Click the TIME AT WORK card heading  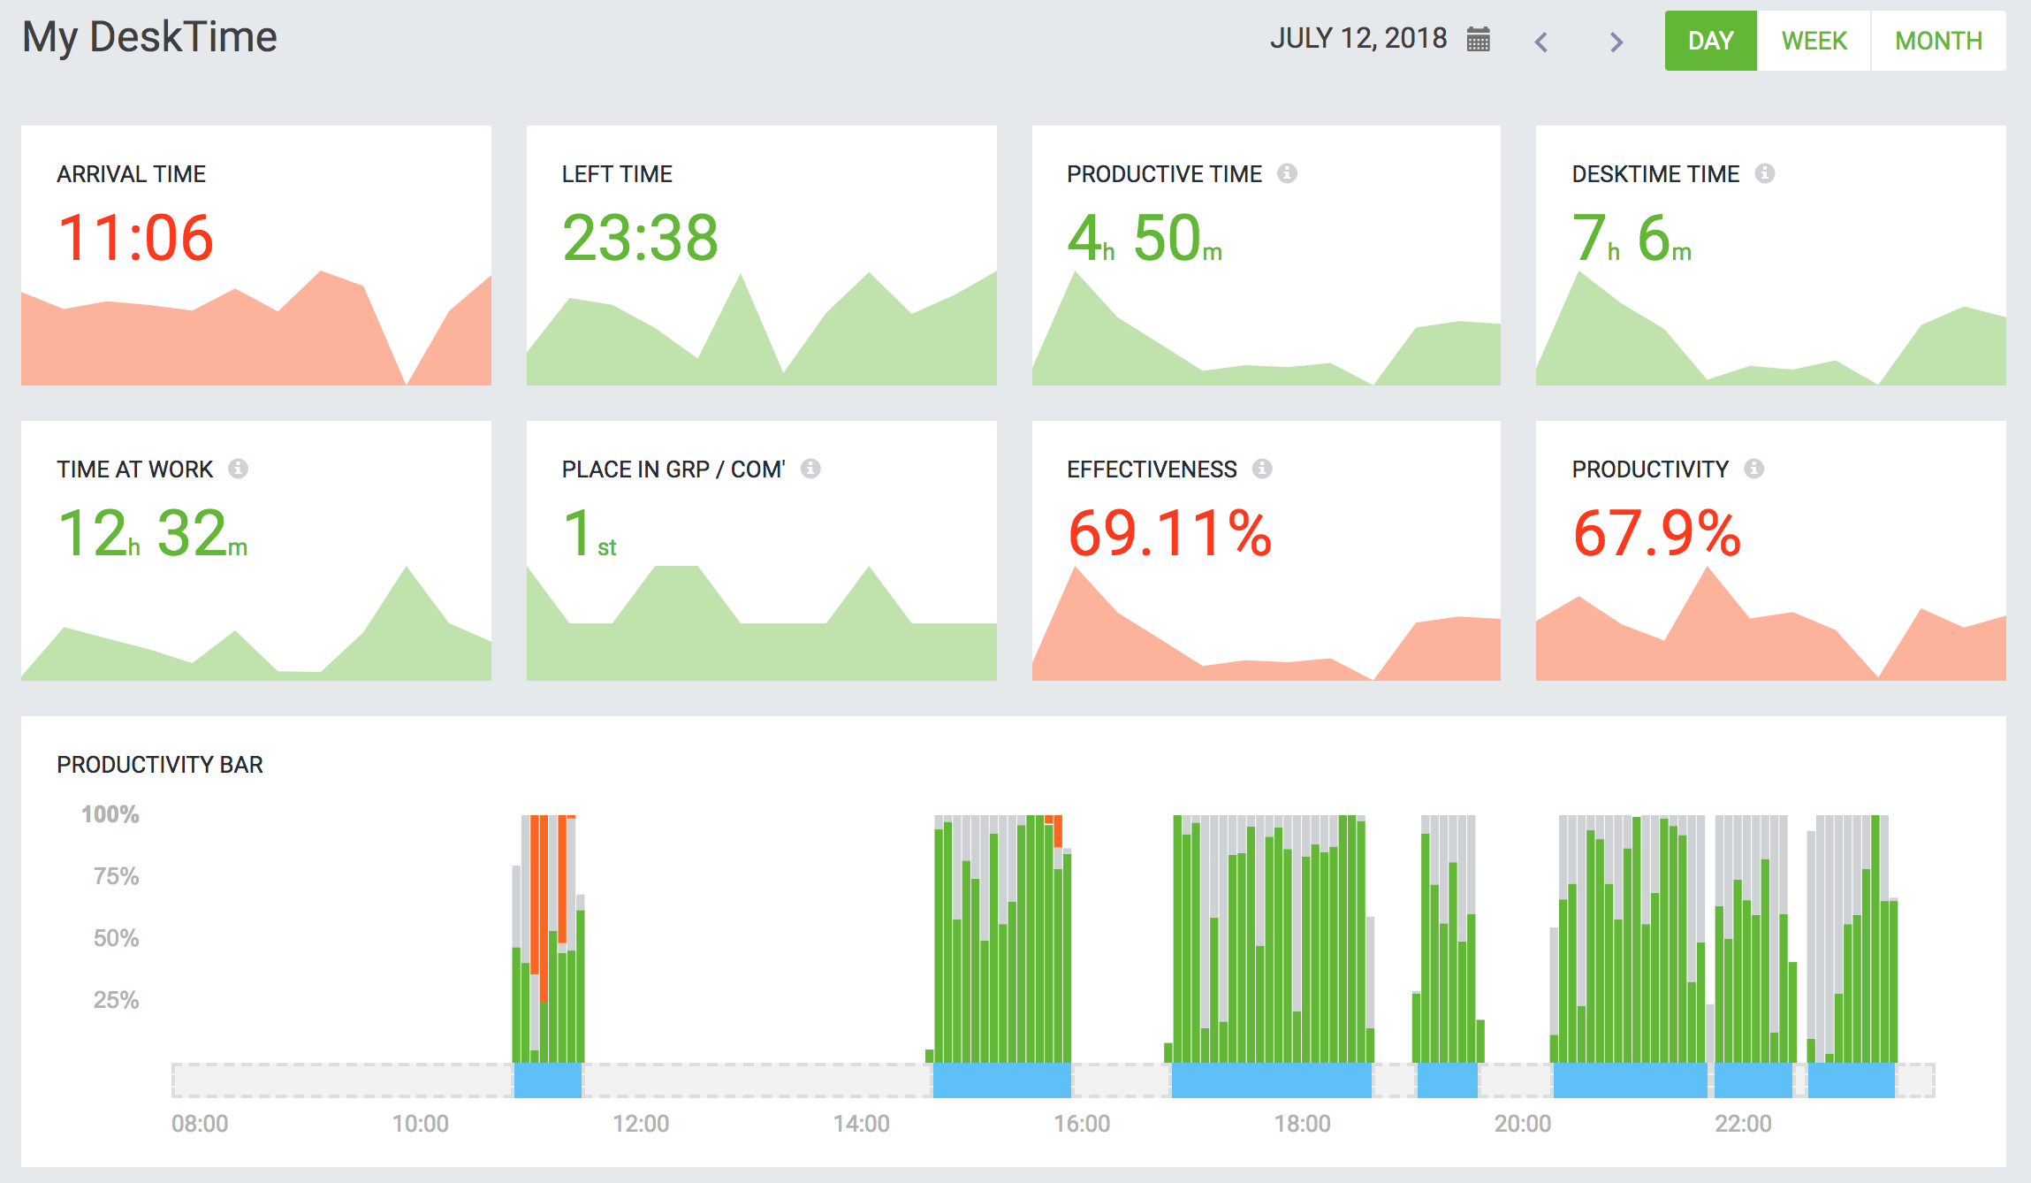[x=135, y=469]
